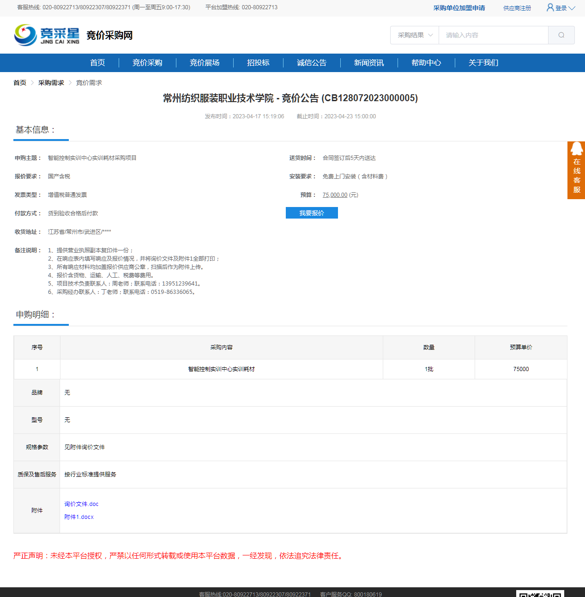Image resolution: width=585 pixels, height=597 pixels.
Task: Click the 供应商注册 link
Action: (x=517, y=8)
